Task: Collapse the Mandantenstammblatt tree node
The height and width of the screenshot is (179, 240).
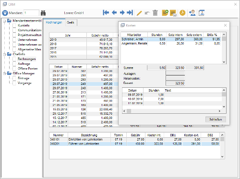Action: 4,21
